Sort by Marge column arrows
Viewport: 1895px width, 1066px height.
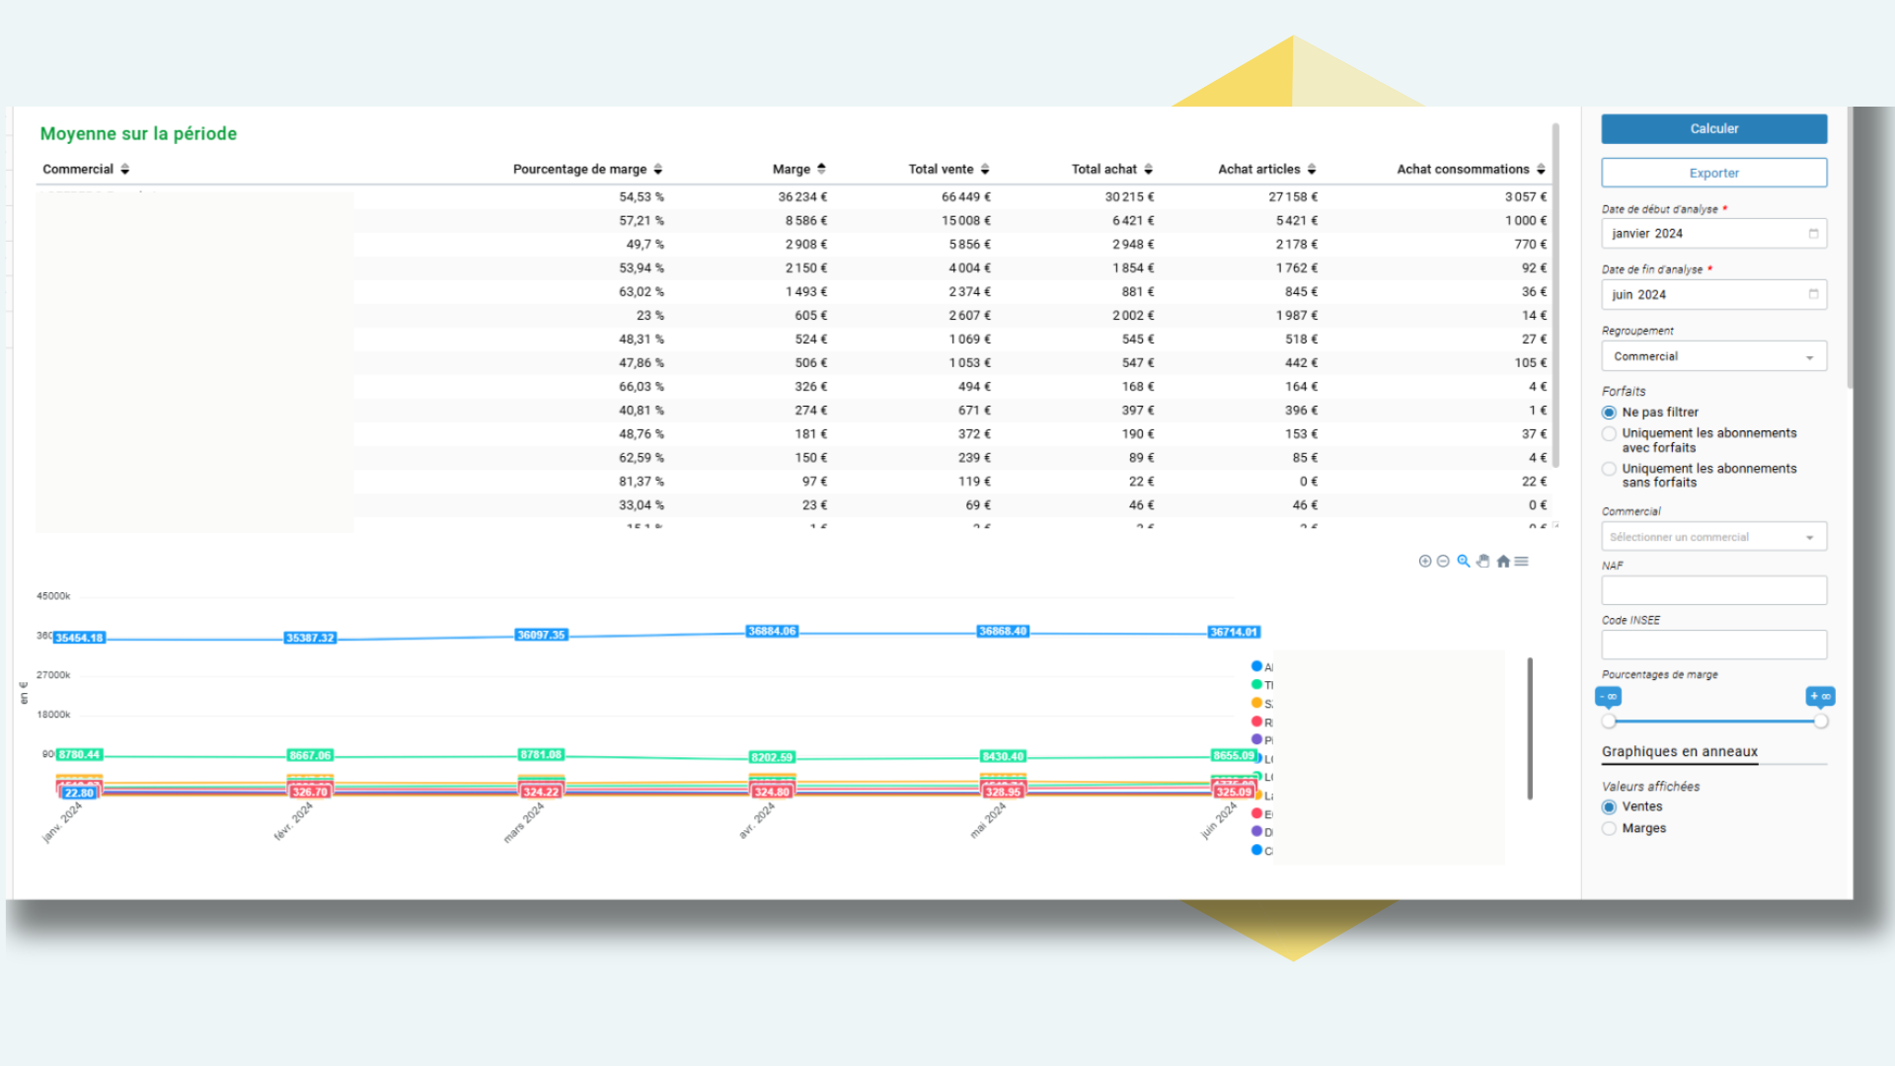pos(821,169)
